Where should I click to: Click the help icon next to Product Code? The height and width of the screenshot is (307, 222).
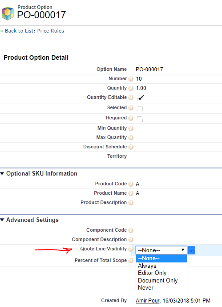131,184
